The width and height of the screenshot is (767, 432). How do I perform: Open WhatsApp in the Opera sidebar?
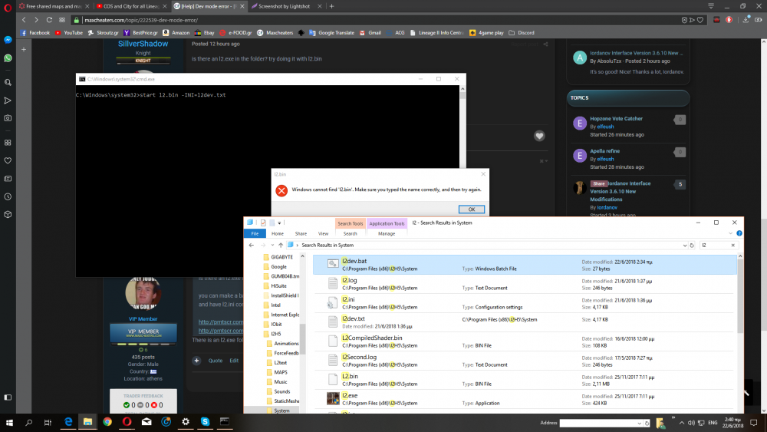[8, 58]
